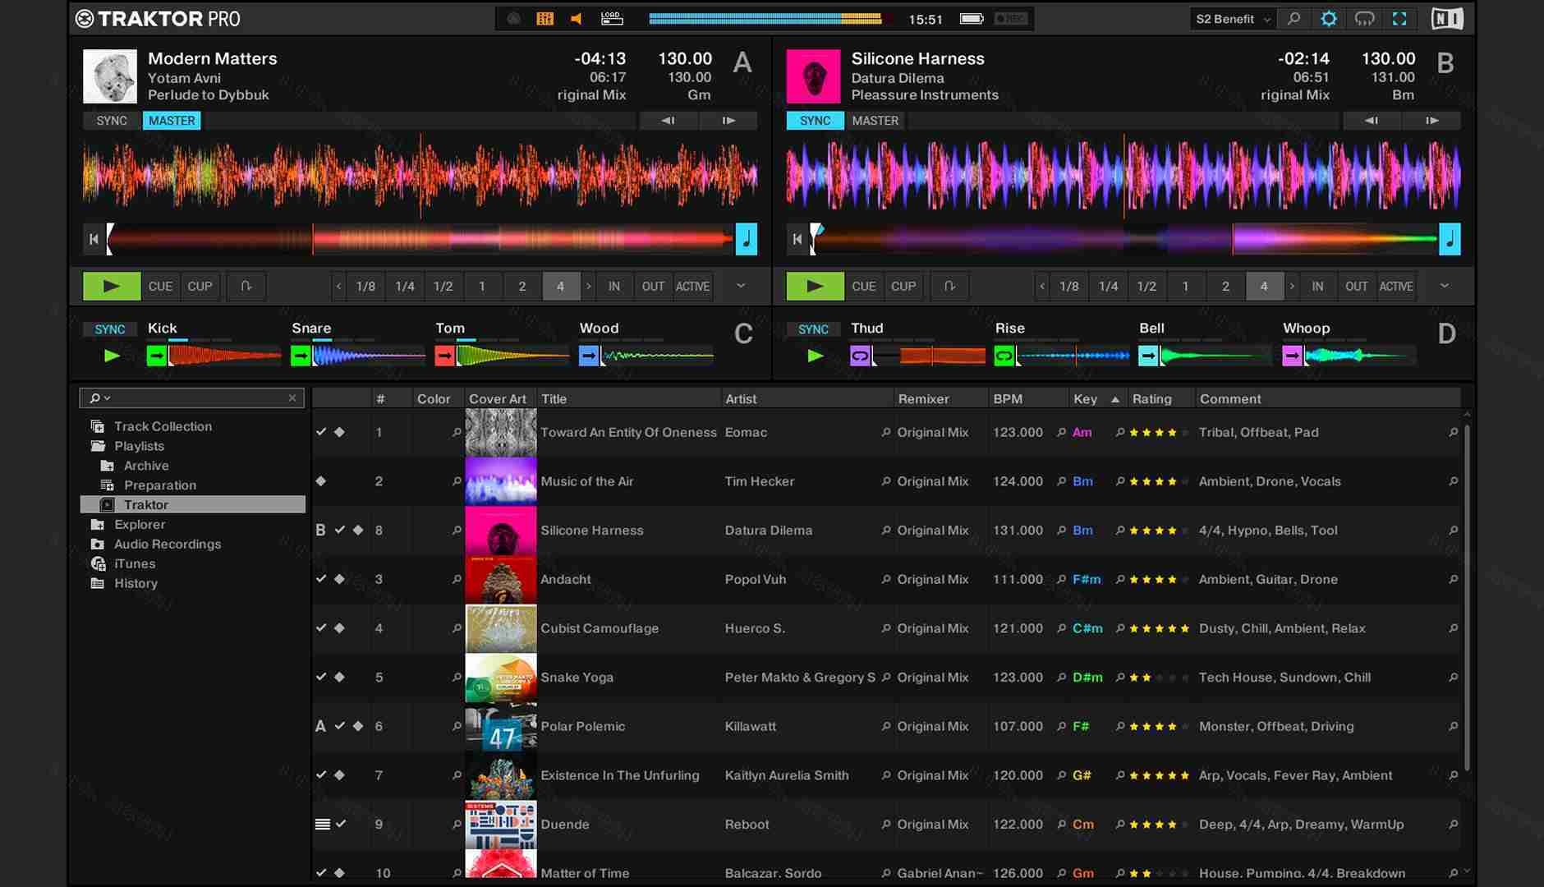Click the Traktor Pro logo
The width and height of the screenshot is (1544, 887).
click(158, 19)
